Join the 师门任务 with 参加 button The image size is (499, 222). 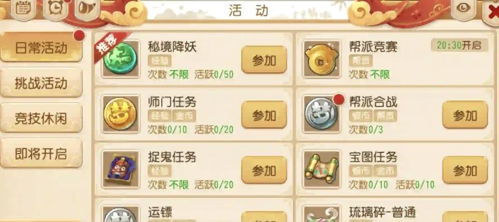click(x=264, y=115)
